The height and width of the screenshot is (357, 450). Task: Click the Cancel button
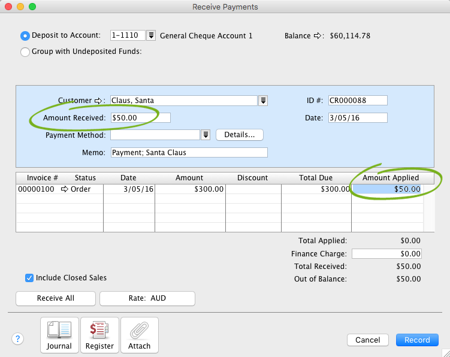pos(368,340)
